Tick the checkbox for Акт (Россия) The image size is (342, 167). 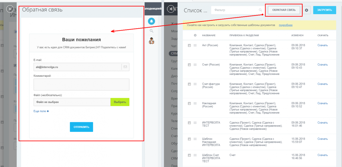tap(189, 46)
